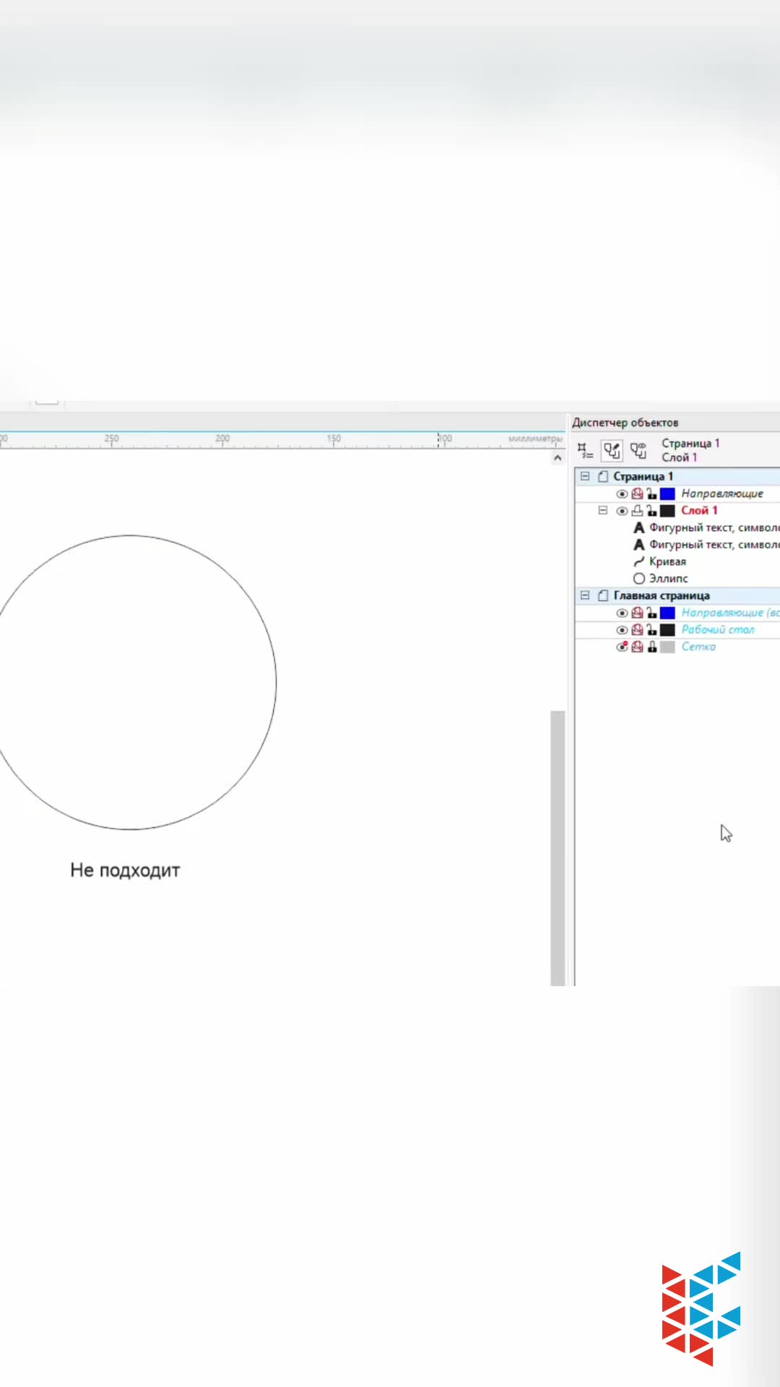Select the Слой 1 layer name
780x1387 pixels.
pos(699,511)
